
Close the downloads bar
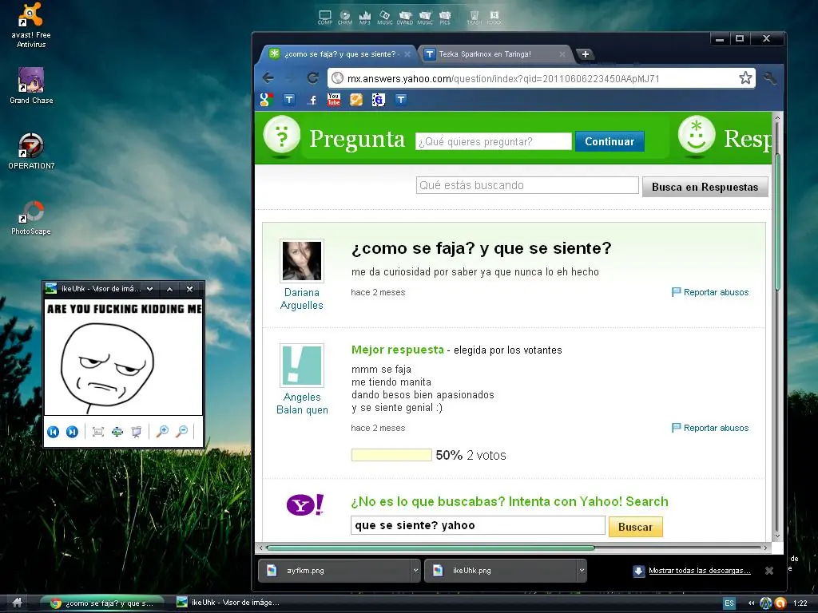point(769,571)
